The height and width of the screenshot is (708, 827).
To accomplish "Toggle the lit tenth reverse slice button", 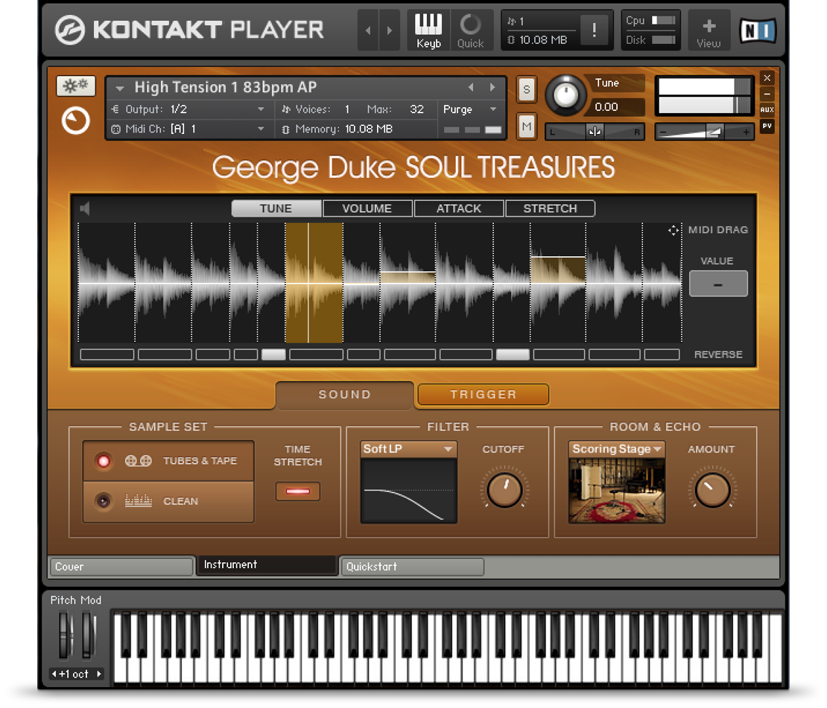I will pos(513,355).
